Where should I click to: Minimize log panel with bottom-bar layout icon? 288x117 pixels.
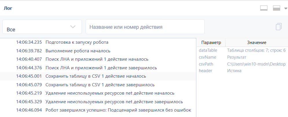click(264, 8)
